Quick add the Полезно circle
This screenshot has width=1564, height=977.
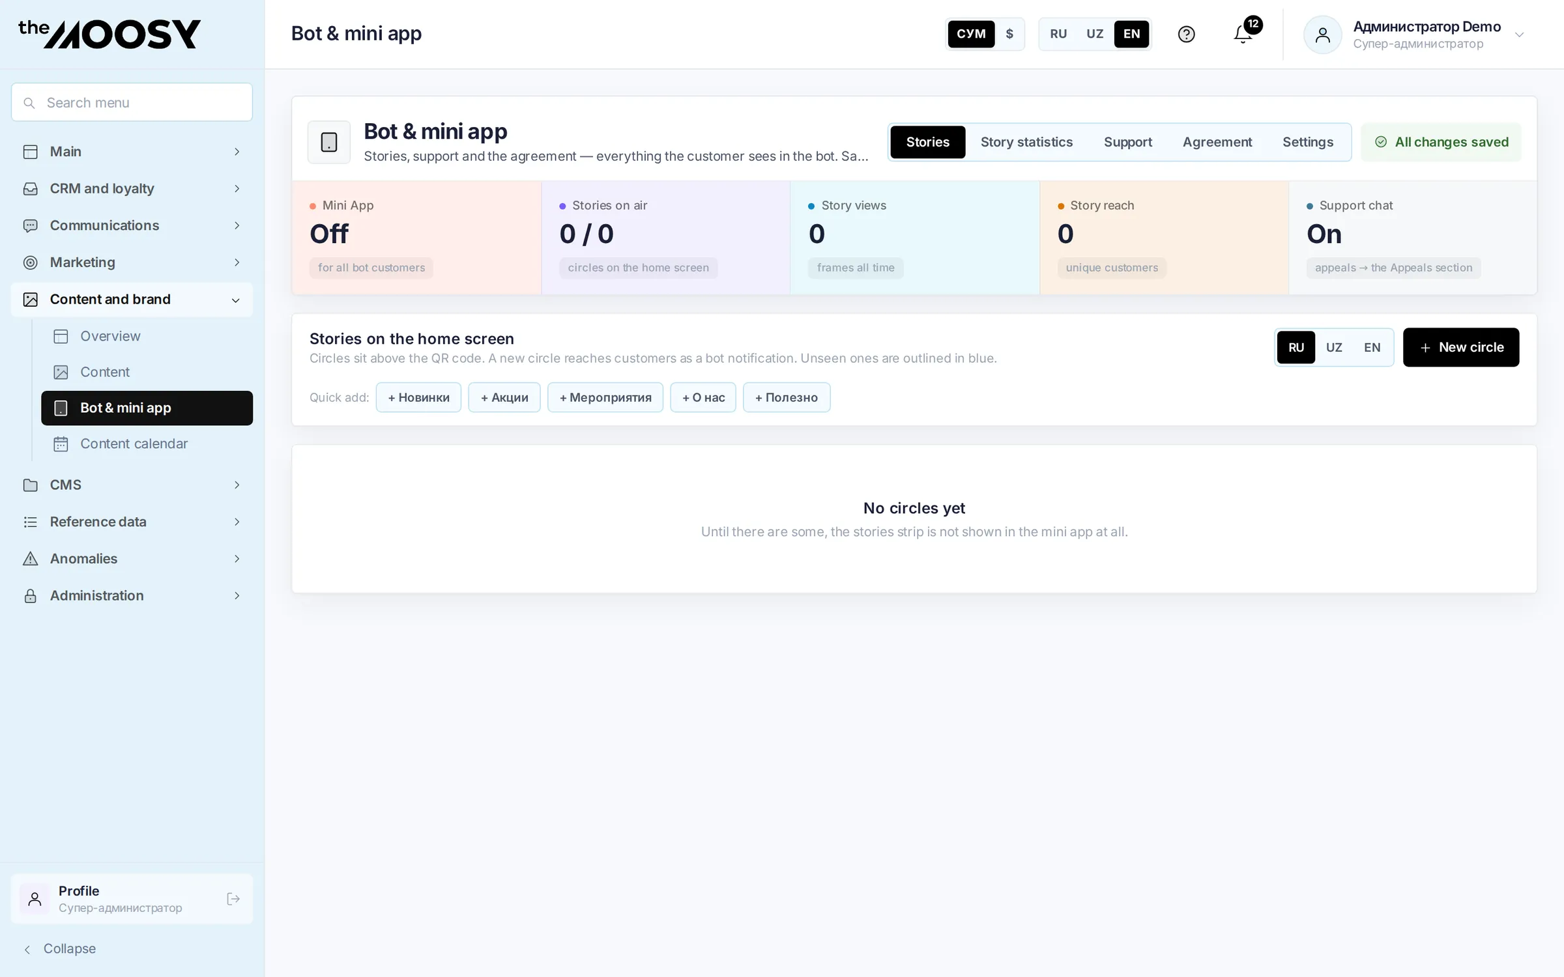tap(787, 397)
